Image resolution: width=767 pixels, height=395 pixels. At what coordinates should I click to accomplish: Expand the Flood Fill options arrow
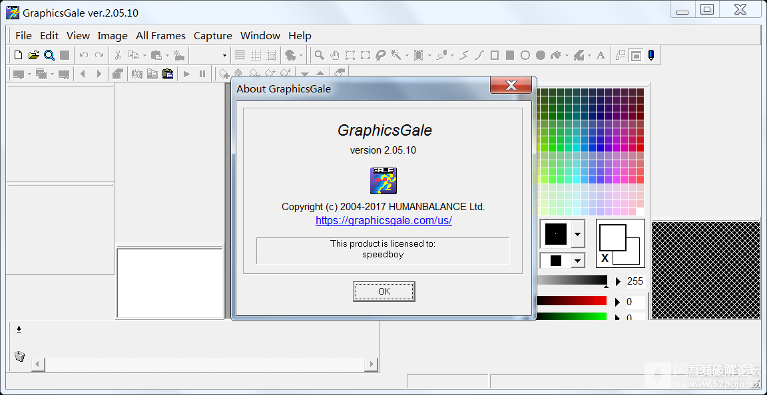tap(567, 56)
